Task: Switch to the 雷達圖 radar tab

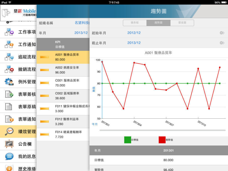Action: [182, 23]
